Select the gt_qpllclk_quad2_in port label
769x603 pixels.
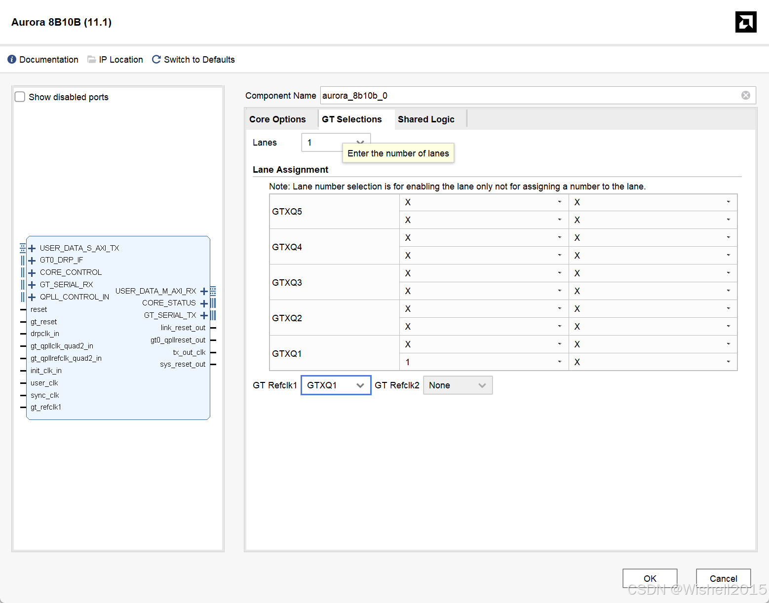point(62,346)
